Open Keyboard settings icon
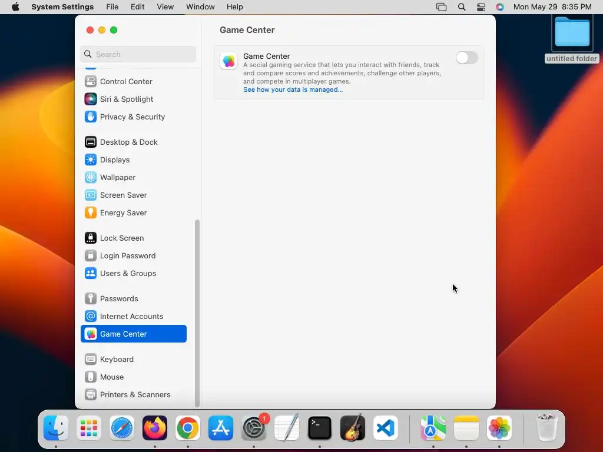The height and width of the screenshot is (452, 603). point(90,360)
